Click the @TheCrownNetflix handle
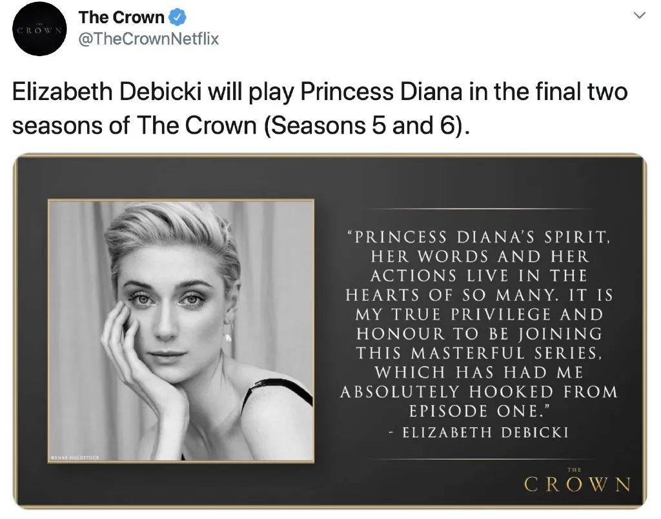 pos(148,39)
